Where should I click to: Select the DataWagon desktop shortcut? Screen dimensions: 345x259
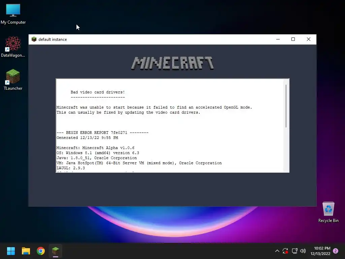pyautogui.click(x=13, y=47)
